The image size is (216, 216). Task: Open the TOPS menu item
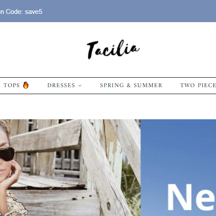pyautogui.click(x=12, y=85)
